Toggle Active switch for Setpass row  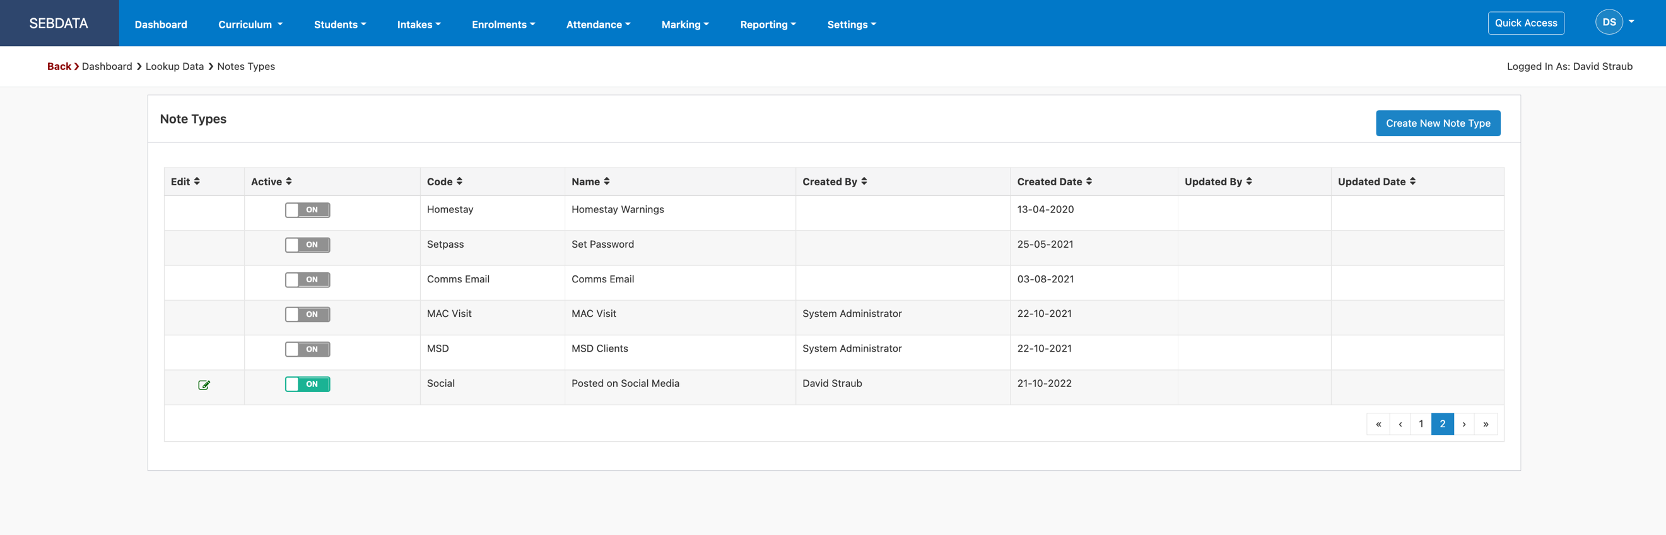pyautogui.click(x=308, y=245)
